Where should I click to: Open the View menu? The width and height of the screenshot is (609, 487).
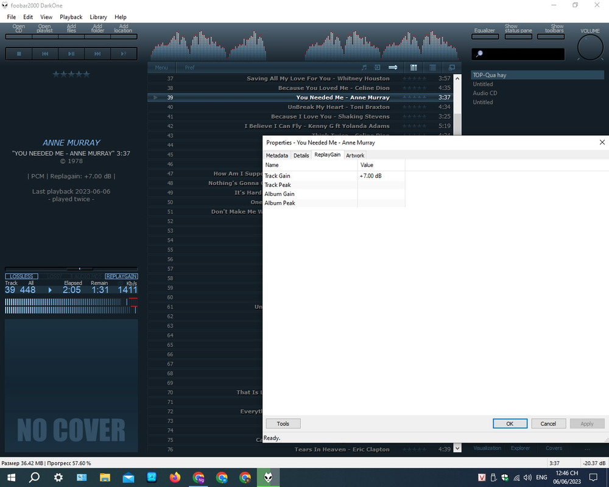(x=46, y=17)
